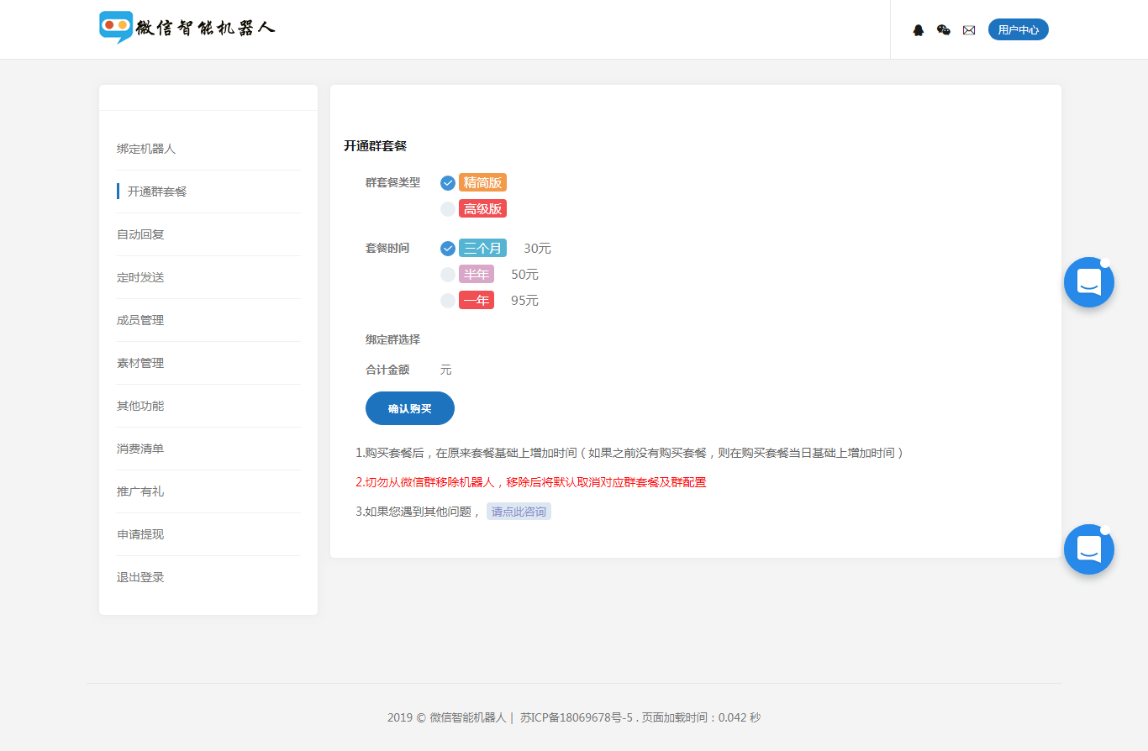Image resolution: width=1148 pixels, height=751 pixels.
Task: Choose the 三个月 duration radio
Action: point(448,249)
